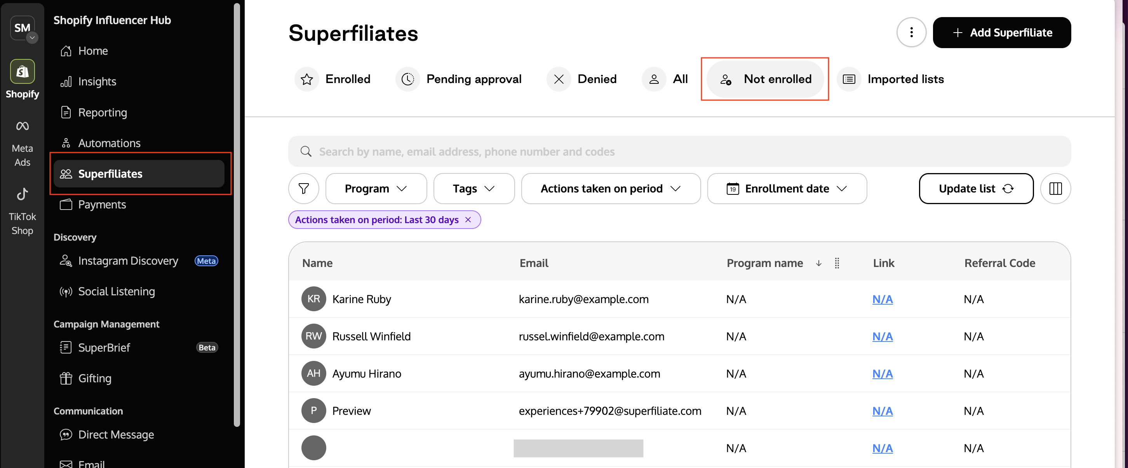Click Ayumu Hirano's AH avatar

(x=313, y=373)
